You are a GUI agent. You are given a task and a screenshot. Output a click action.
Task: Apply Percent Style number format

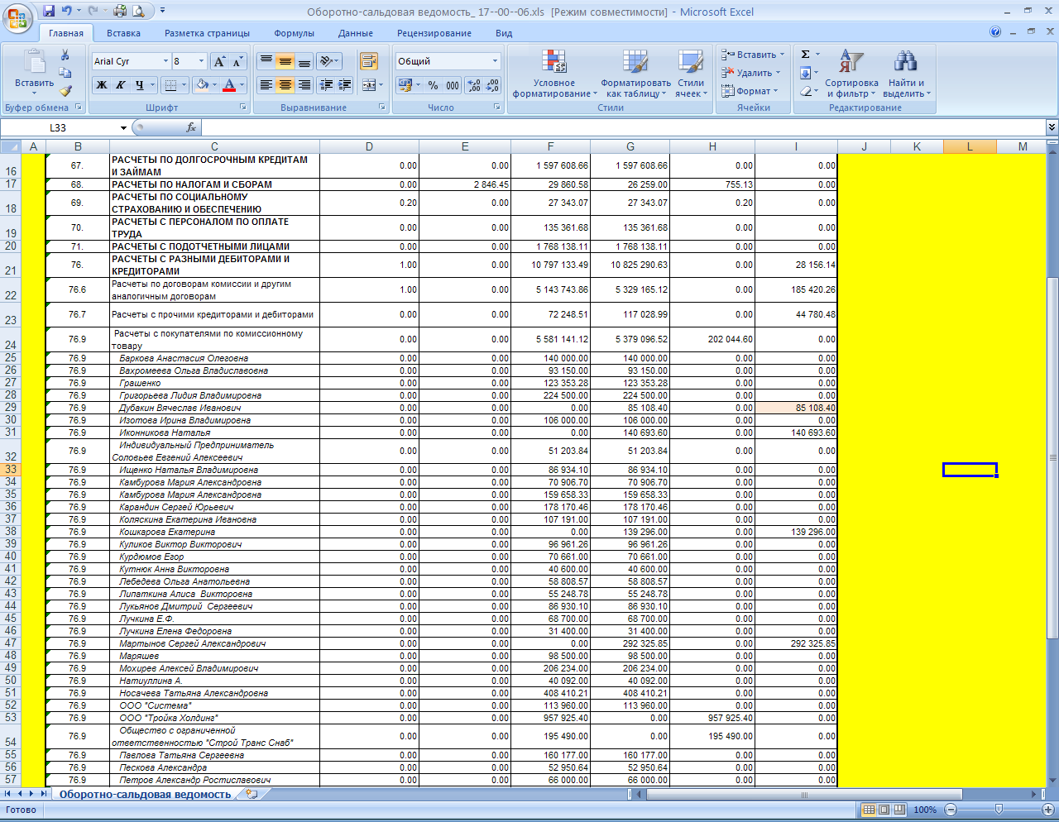tap(433, 85)
